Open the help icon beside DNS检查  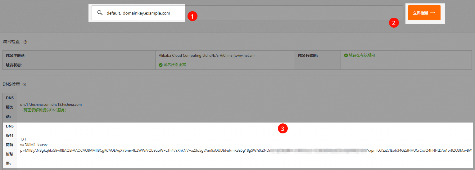24,84
